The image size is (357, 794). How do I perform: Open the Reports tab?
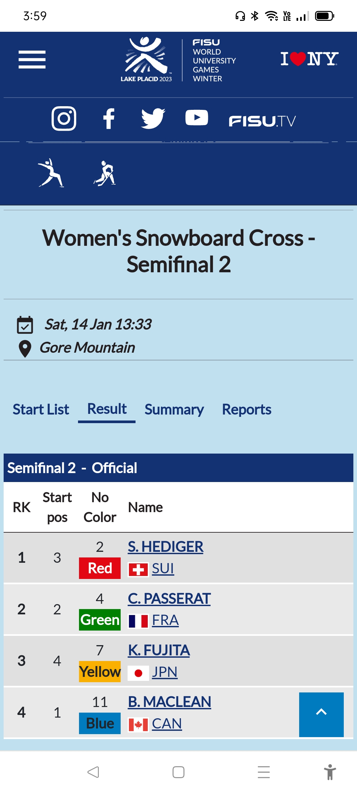point(247,410)
